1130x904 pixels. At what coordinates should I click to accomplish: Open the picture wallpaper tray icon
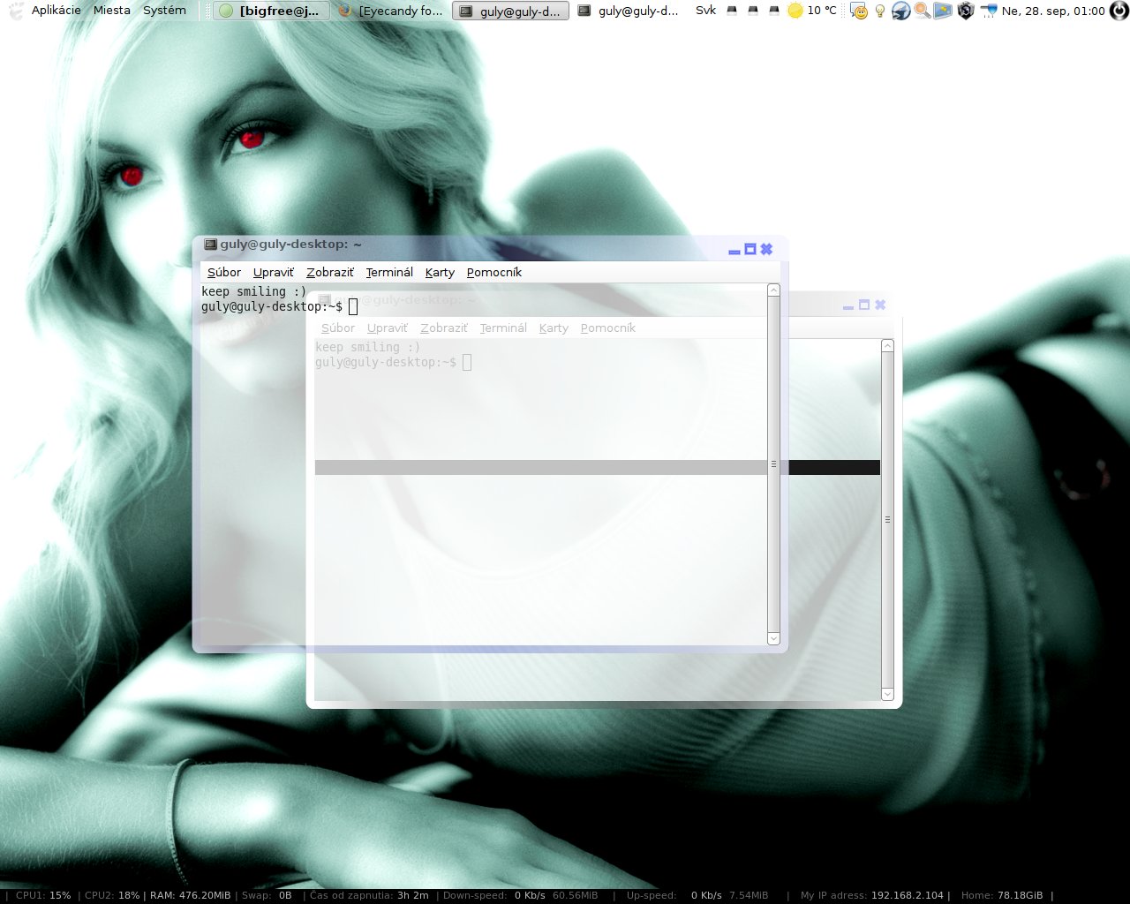(x=943, y=11)
